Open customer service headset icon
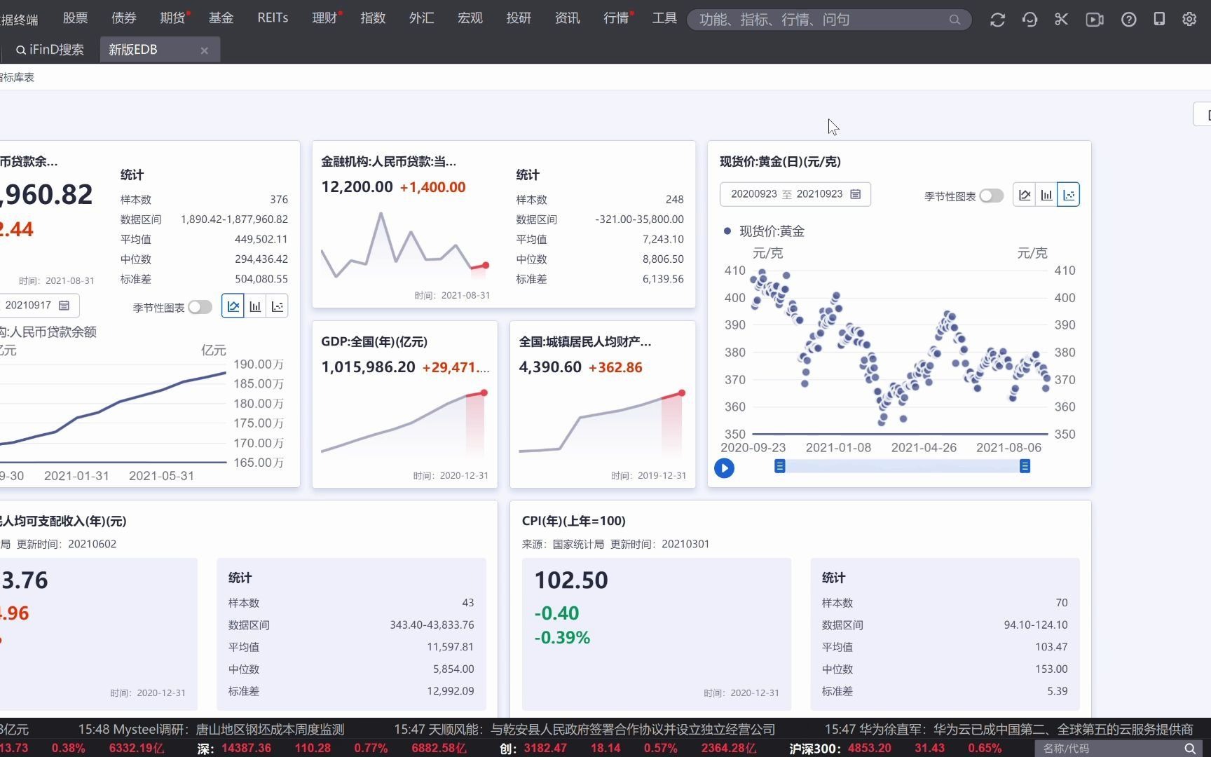The image size is (1211, 757). pos(1029,20)
